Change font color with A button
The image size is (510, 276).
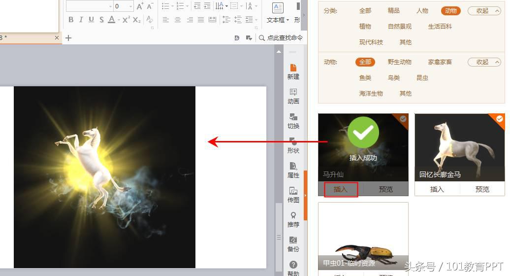tap(111, 20)
